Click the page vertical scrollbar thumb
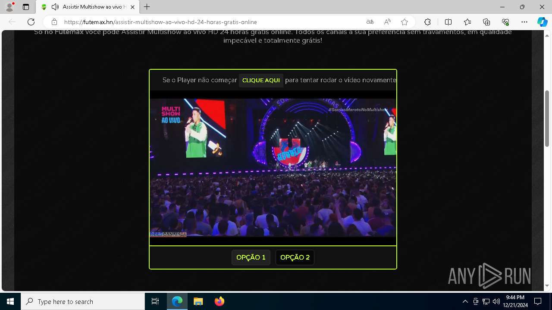Screen dimensions: 552x310 (x=548, y=118)
